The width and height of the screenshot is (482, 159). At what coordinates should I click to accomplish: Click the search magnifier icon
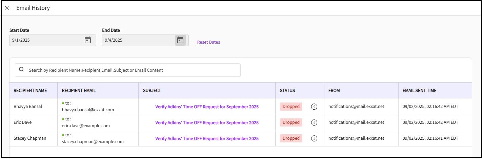tap(21, 70)
